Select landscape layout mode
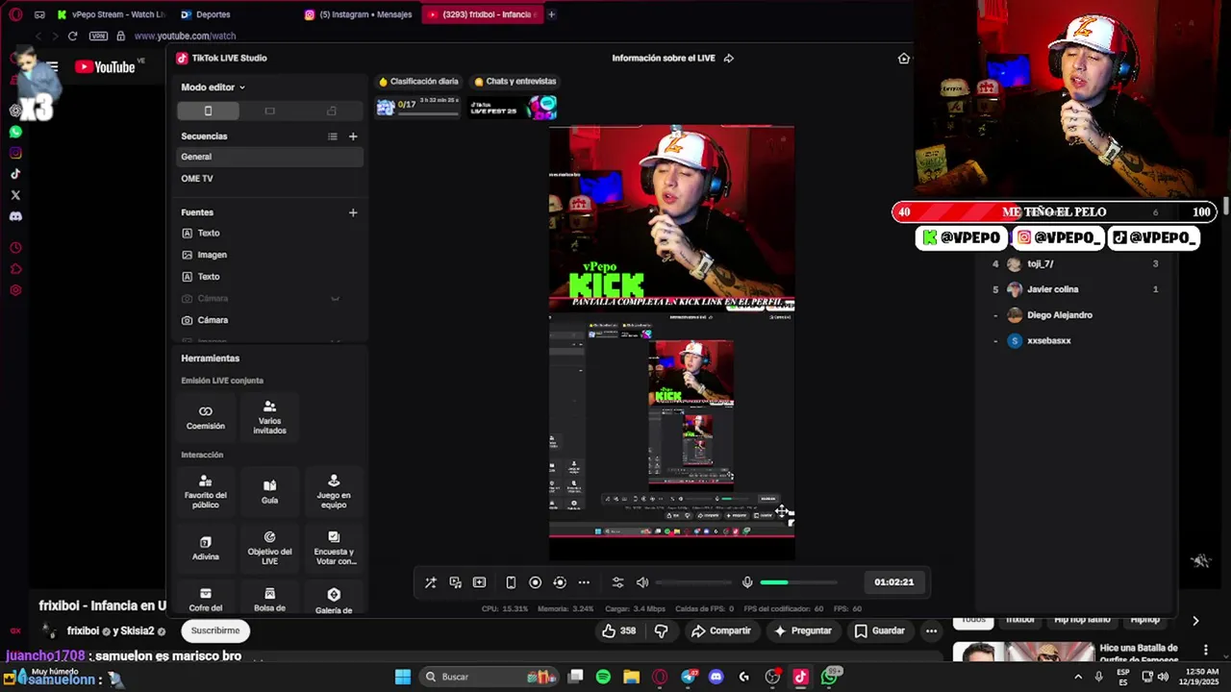Image resolution: width=1231 pixels, height=692 pixels. click(x=269, y=111)
